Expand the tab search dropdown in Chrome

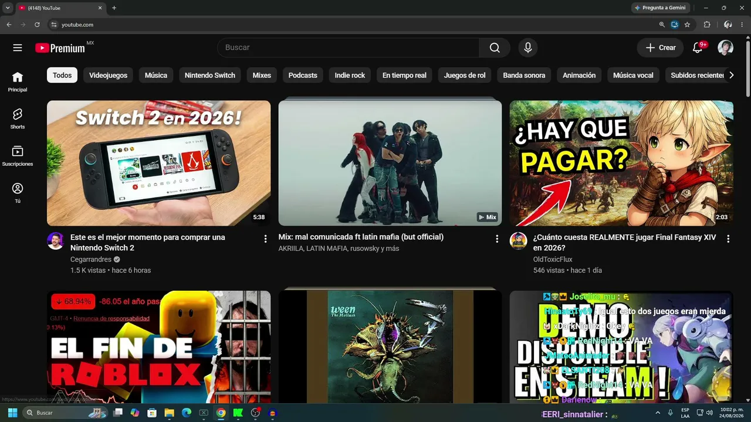pos(8,8)
